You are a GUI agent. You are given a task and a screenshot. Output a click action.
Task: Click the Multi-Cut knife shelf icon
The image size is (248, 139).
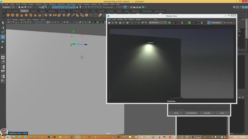73,15
